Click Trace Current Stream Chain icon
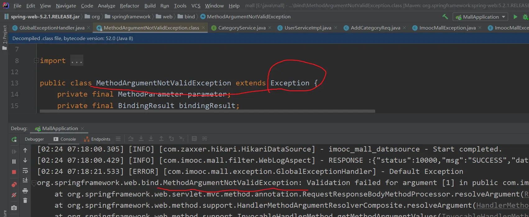The image size is (529, 217). coord(205,138)
